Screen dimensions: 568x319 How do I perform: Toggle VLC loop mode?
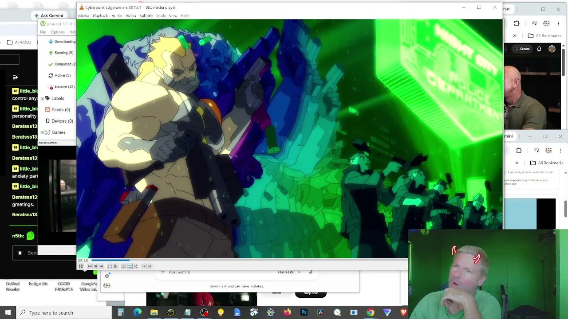(130, 266)
